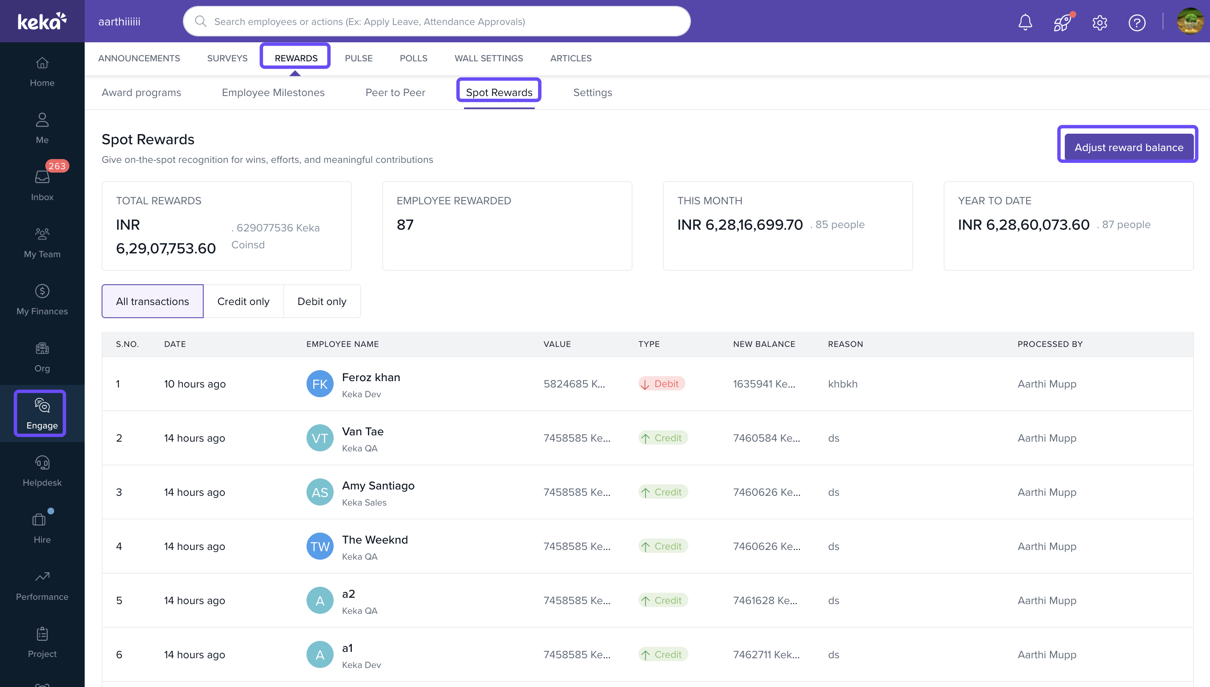
Task: Click the rocket what's new icon
Action: point(1062,22)
